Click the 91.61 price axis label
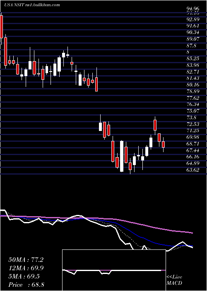The height and width of the screenshot is (291, 207). [193, 26]
